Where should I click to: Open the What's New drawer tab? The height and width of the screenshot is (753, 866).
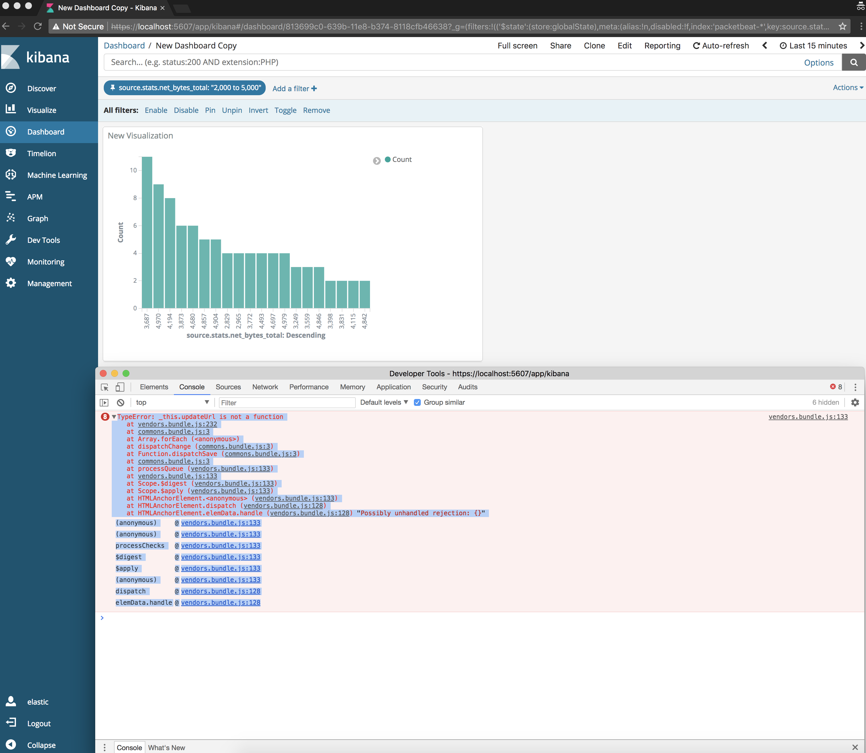click(166, 748)
